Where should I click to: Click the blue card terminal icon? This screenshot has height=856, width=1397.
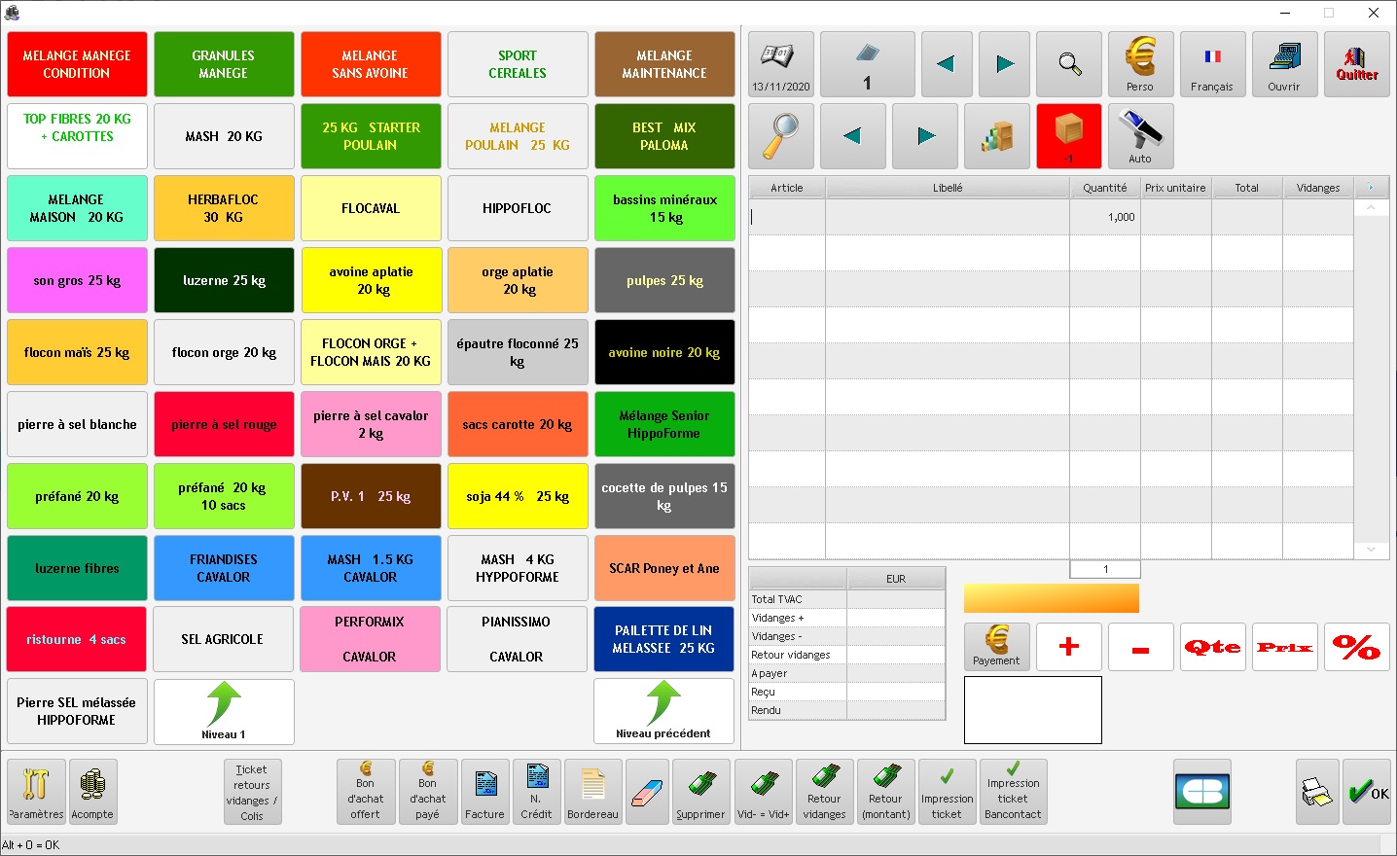tap(1202, 792)
